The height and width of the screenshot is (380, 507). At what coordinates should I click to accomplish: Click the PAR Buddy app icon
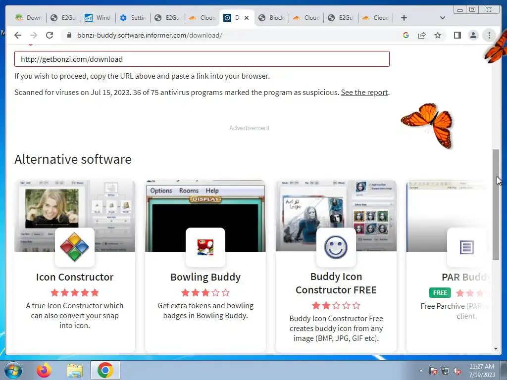[x=466, y=247]
